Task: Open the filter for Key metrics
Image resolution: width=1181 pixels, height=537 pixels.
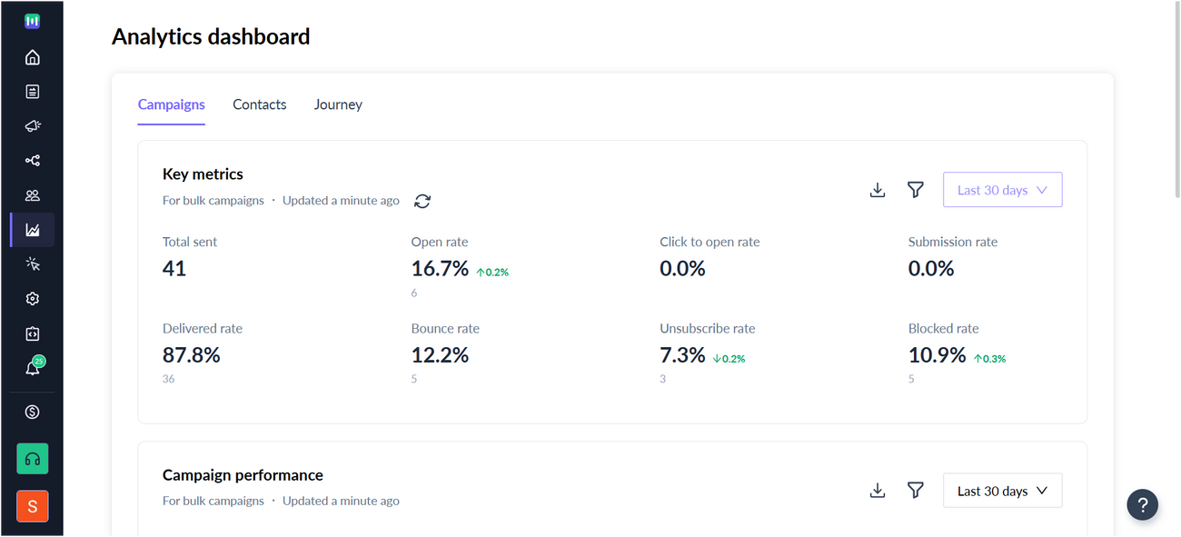Action: pyautogui.click(x=916, y=190)
